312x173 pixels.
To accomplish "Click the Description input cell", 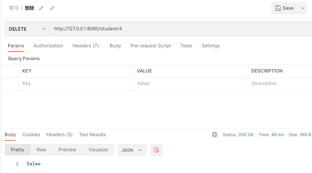I will [x=280, y=83].
